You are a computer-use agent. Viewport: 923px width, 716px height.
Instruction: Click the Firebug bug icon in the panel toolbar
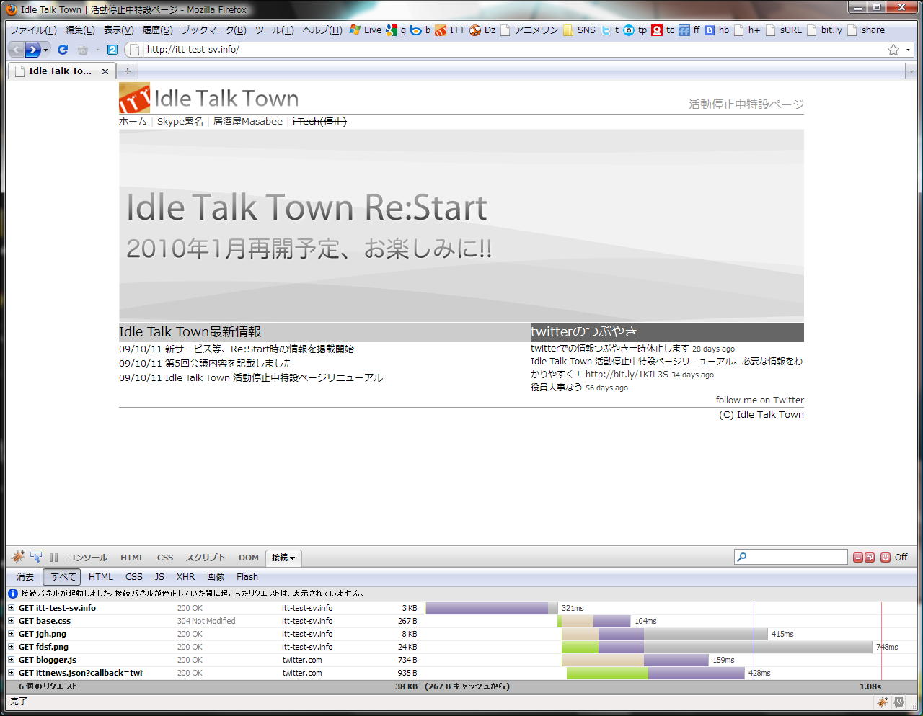coord(19,557)
